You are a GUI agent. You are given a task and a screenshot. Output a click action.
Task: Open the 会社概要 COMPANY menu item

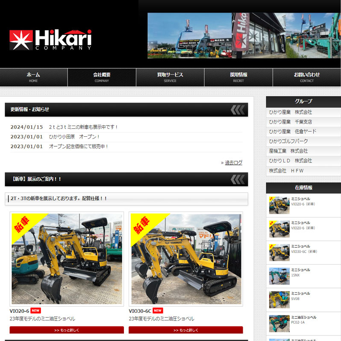tap(102, 77)
